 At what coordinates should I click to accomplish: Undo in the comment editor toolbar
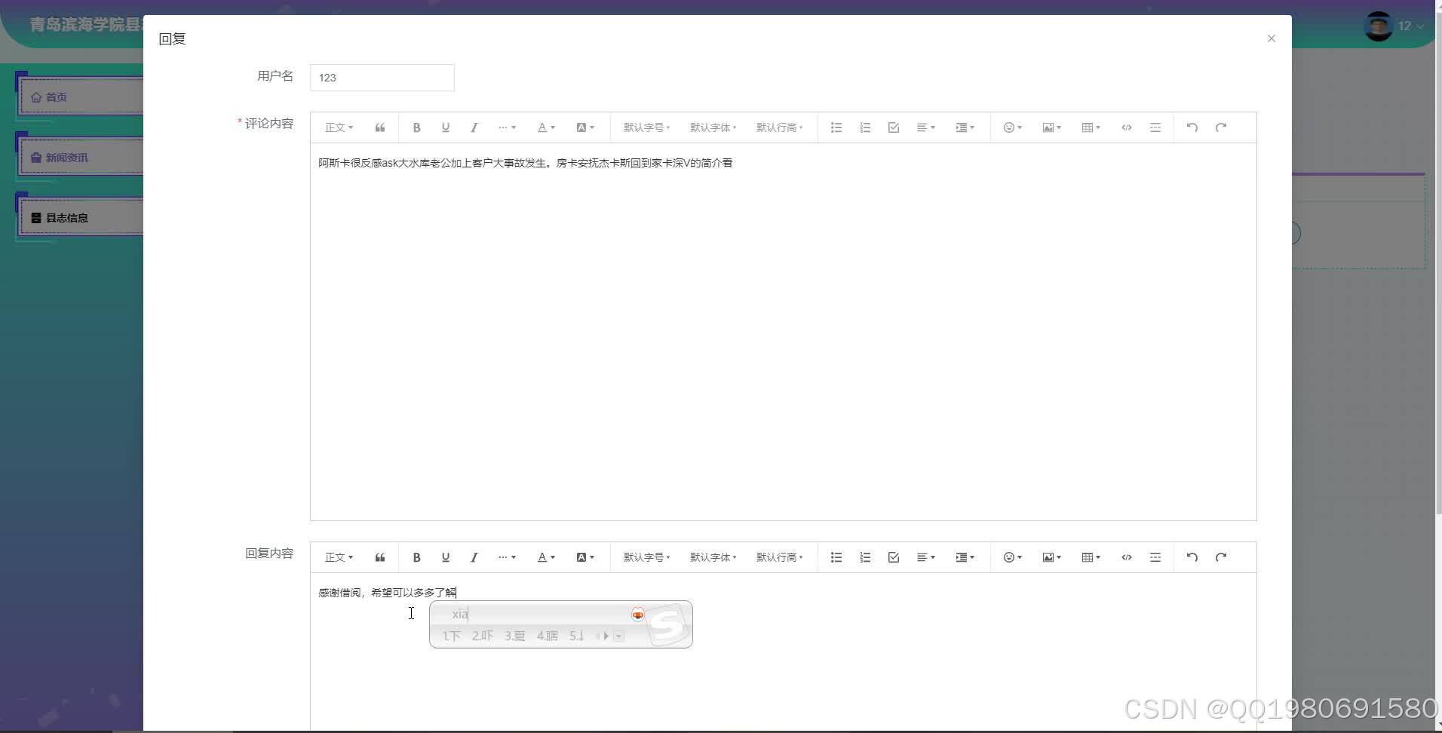click(x=1192, y=127)
